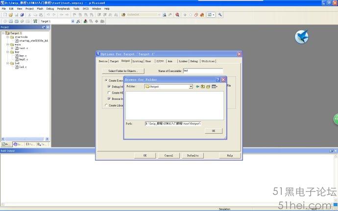Click the New file toolbar icon
Image resolution: width=338 pixels, height=211 pixels.
[x=5, y=15]
